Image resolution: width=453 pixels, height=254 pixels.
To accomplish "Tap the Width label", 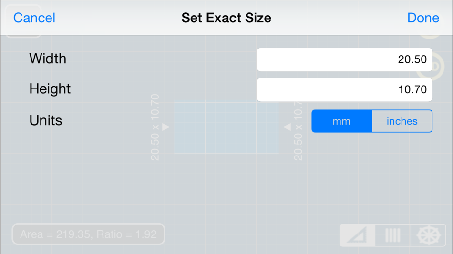I will tap(48, 59).
